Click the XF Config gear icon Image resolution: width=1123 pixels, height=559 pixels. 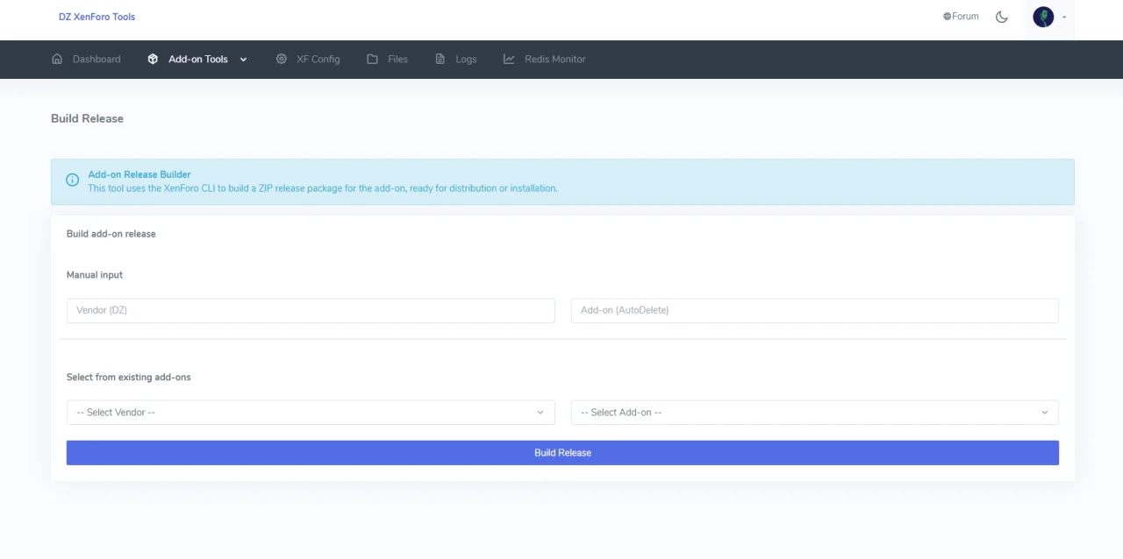282,60
